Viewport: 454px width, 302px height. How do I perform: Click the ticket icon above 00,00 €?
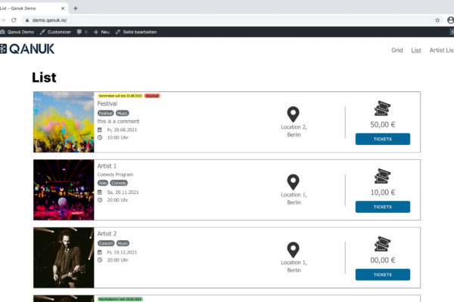382,244
